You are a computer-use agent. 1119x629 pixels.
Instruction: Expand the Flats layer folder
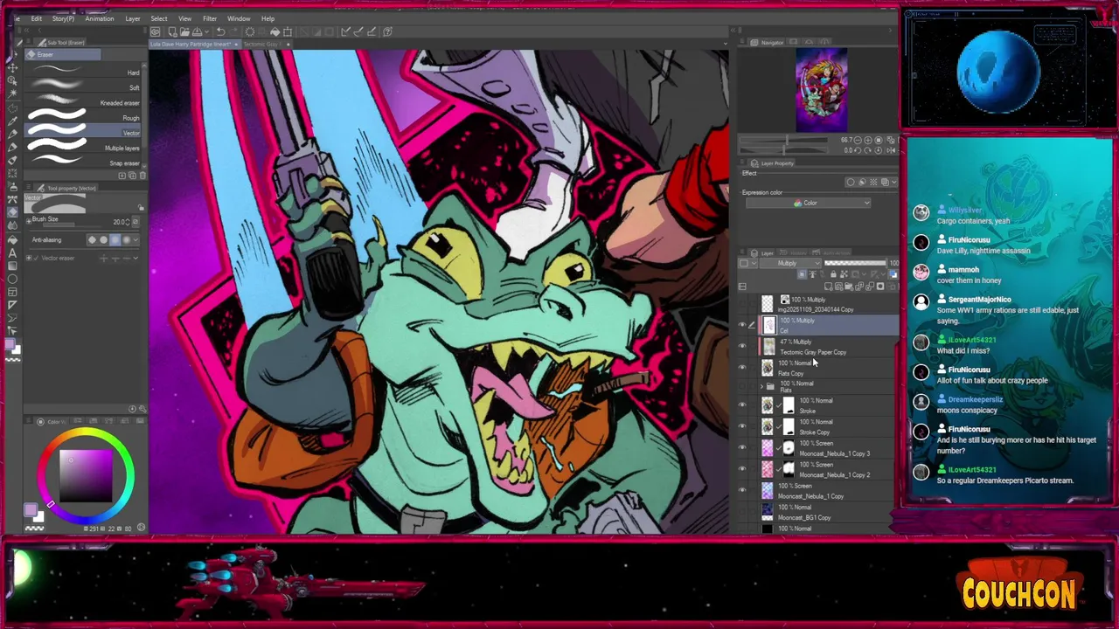point(761,387)
